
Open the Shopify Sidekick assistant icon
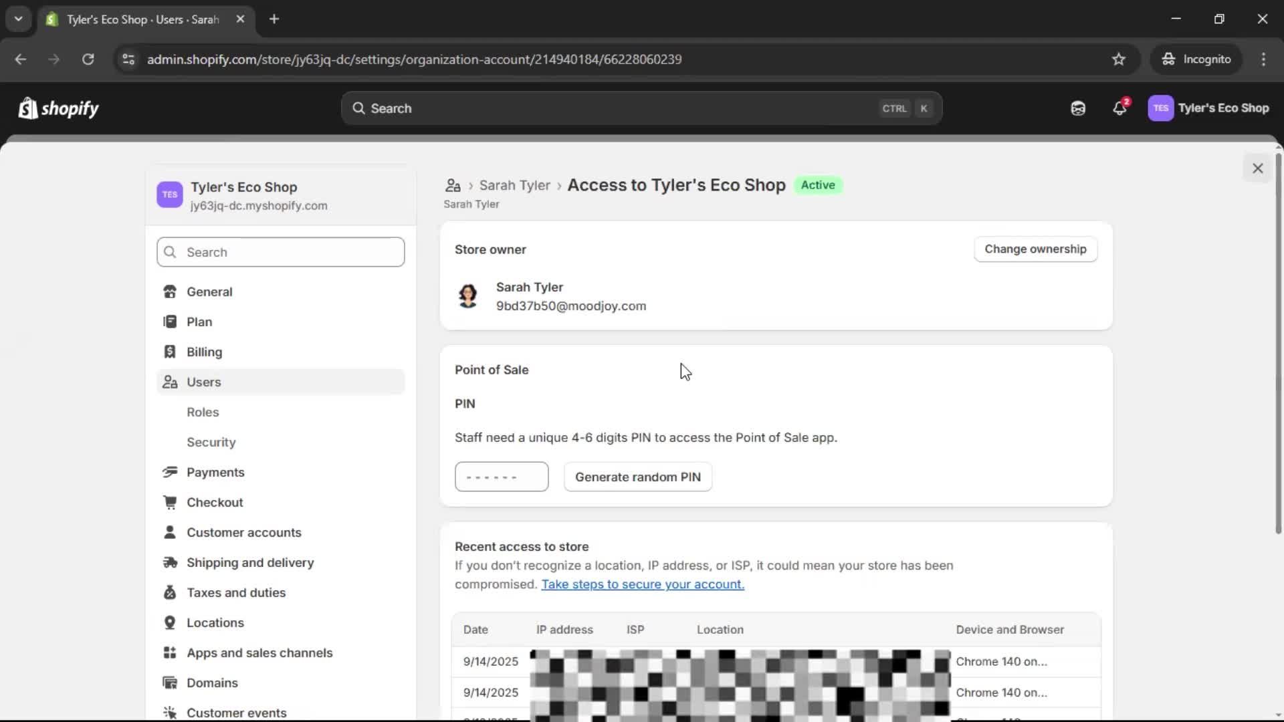point(1077,108)
